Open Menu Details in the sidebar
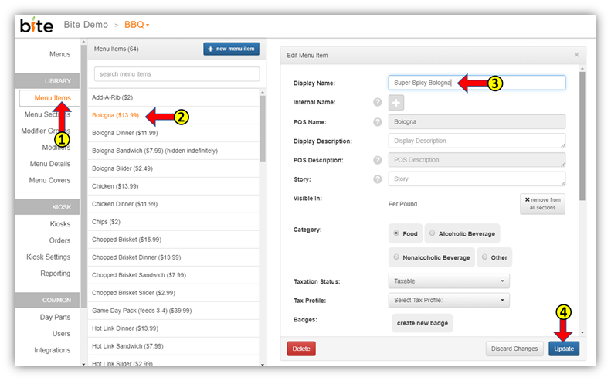 coord(50,164)
